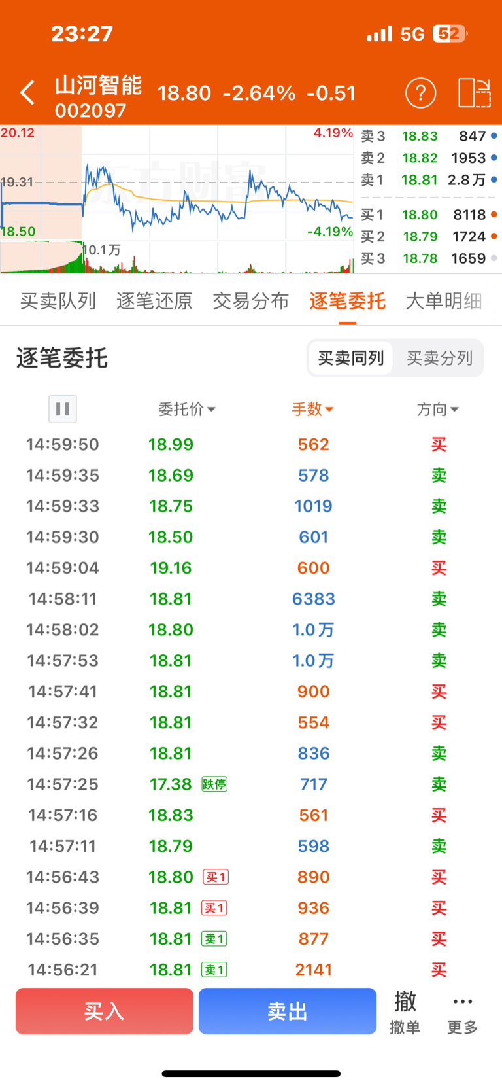Sort by 手数 column dropdown
Image resolution: width=502 pixels, height=1088 pixels.
click(x=312, y=409)
